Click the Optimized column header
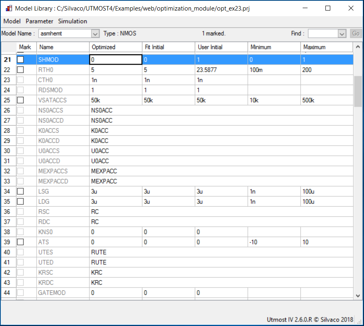The image size is (364, 326). [x=116, y=47]
